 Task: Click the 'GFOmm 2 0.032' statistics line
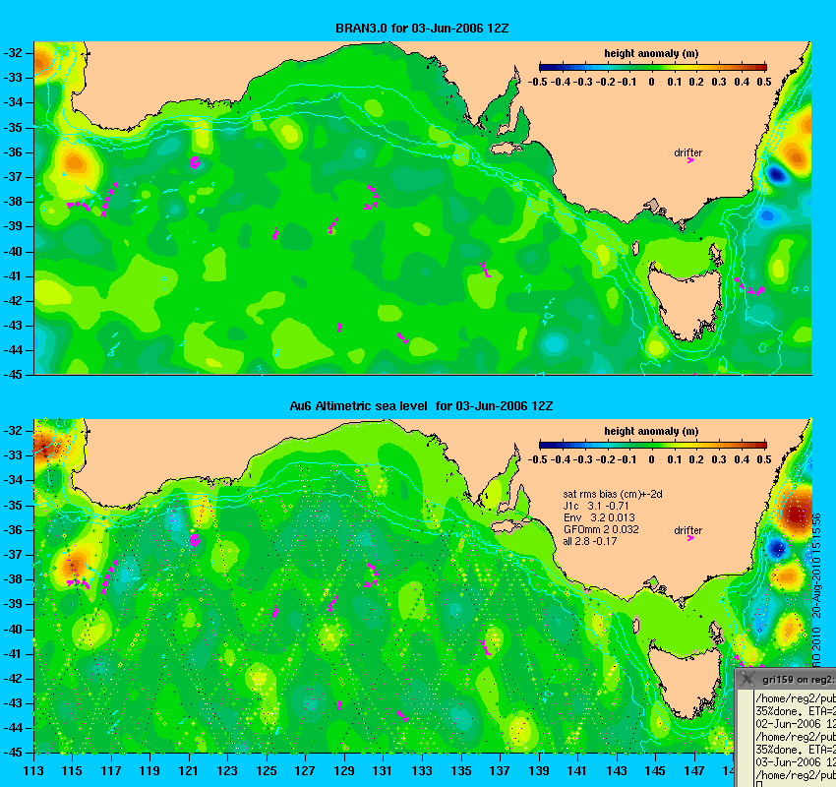pos(601,529)
